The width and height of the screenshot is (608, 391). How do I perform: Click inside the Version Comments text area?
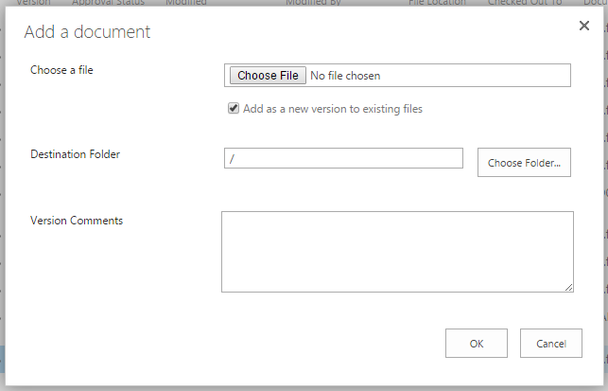click(x=397, y=252)
